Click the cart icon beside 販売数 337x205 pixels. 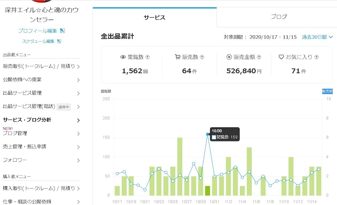(x=178, y=57)
